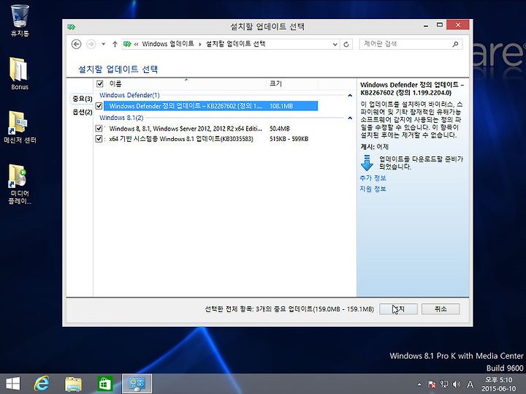Open network icon in system tray
The image size is (526, 394).
pyautogui.click(x=444, y=384)
